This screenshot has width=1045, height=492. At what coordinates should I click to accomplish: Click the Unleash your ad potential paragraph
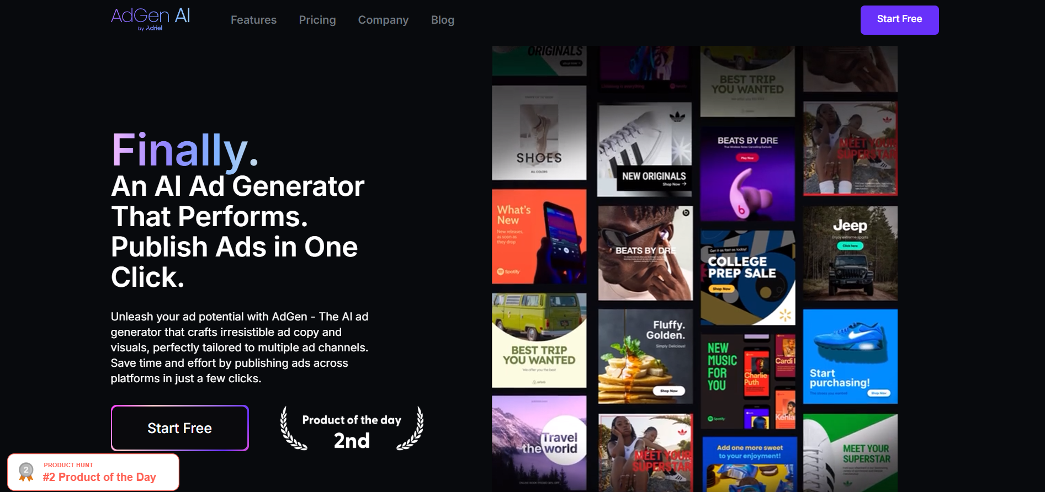[240, 347]
